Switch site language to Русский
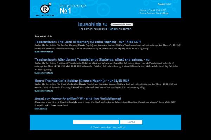 click(161, 4)
